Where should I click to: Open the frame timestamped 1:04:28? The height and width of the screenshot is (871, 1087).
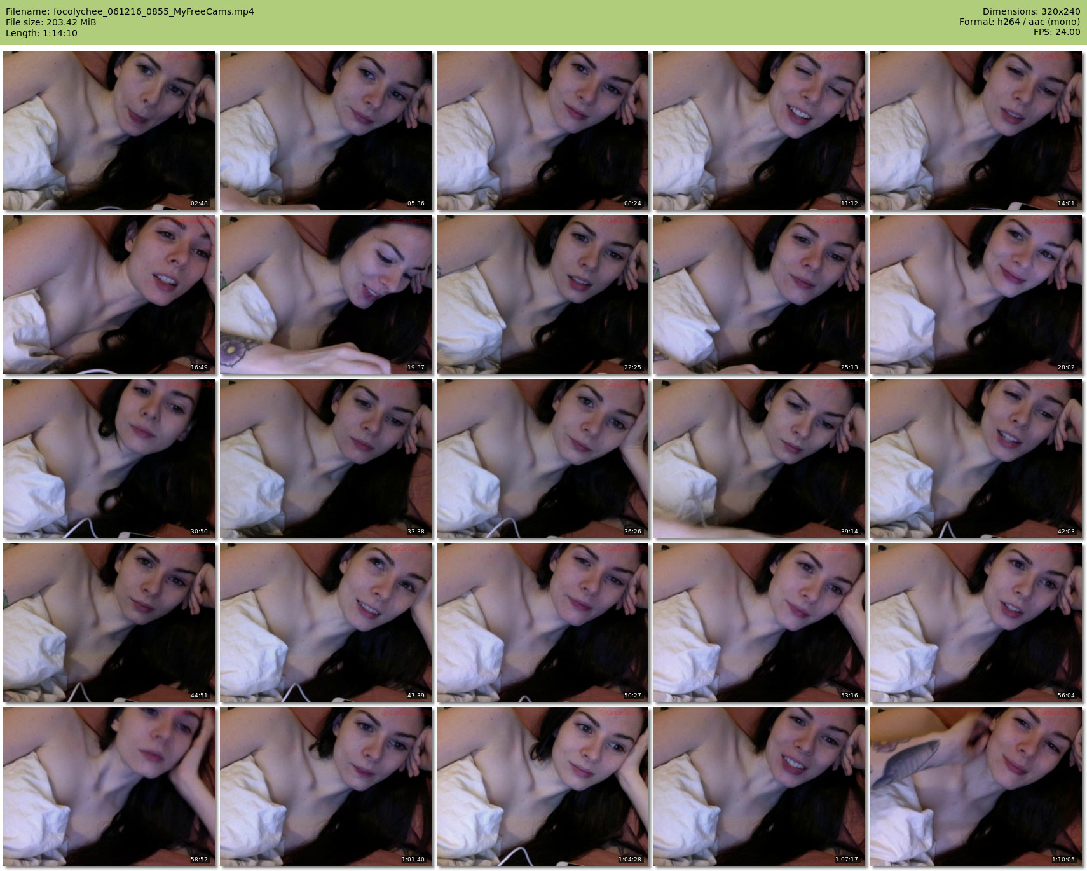click(x=543, y=786)
